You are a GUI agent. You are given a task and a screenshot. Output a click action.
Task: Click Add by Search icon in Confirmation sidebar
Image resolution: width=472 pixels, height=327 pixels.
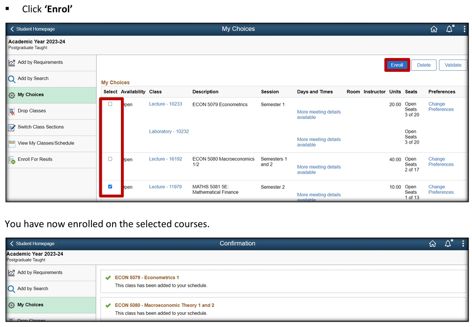click(11, 289)
